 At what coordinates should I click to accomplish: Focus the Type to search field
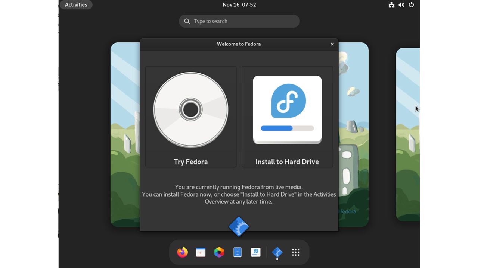(239, 21)
